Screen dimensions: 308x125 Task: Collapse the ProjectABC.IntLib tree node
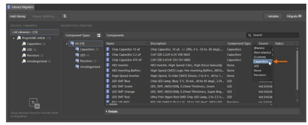click(x=14, y=38)
